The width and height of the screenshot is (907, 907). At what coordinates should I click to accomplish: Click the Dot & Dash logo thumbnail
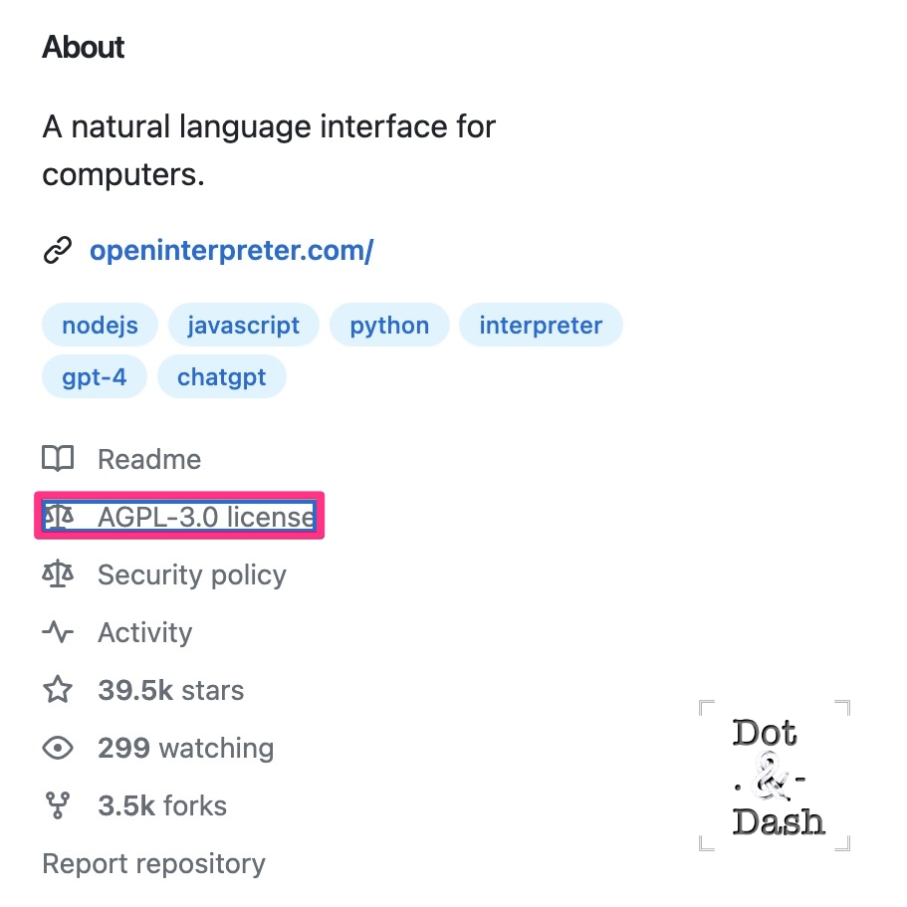[x=775, y=776]
